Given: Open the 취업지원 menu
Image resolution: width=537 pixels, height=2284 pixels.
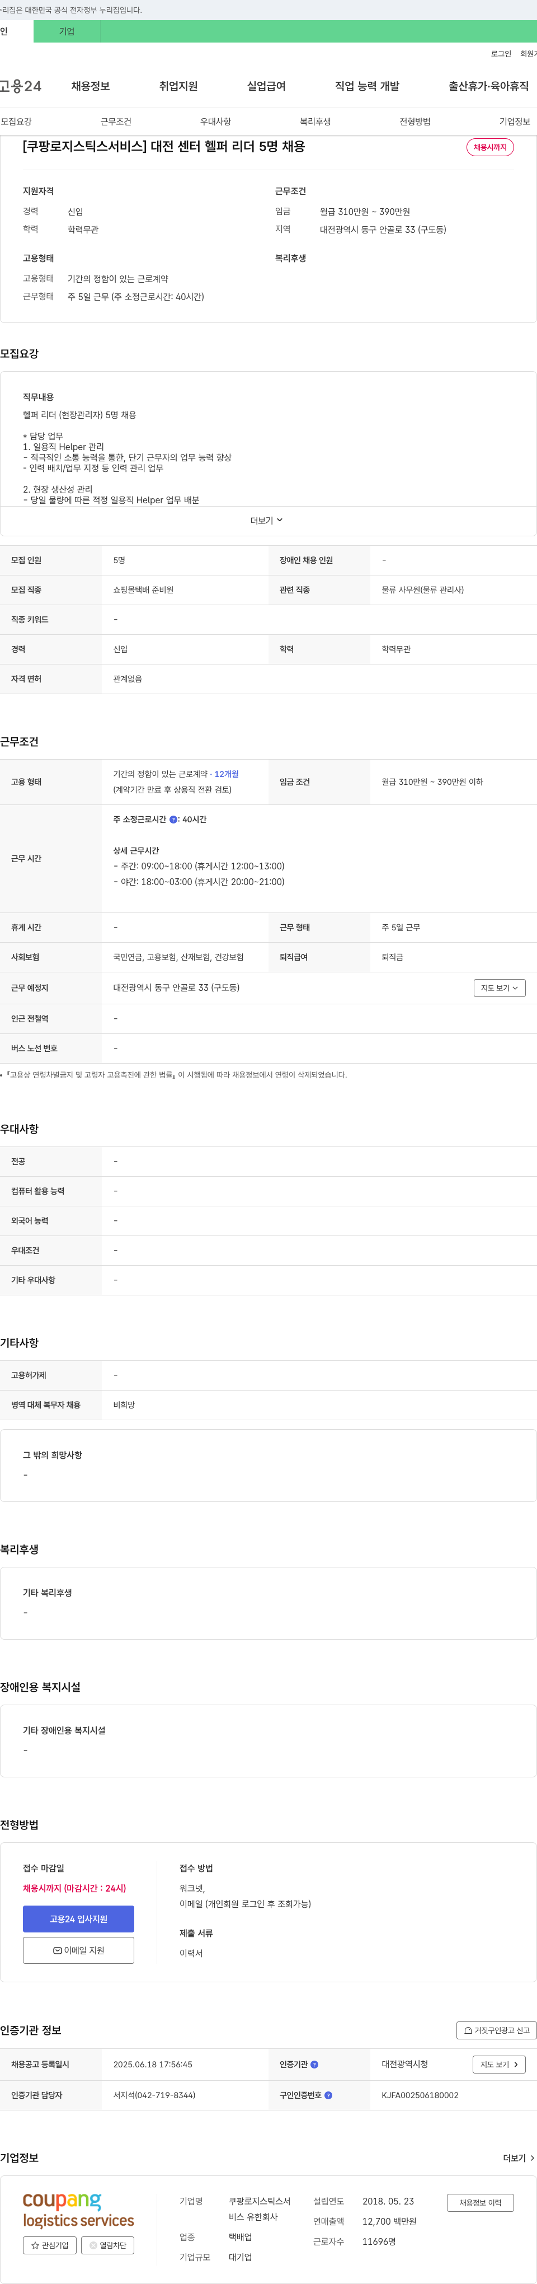Looking at the screenshot, I should point(178,86).
